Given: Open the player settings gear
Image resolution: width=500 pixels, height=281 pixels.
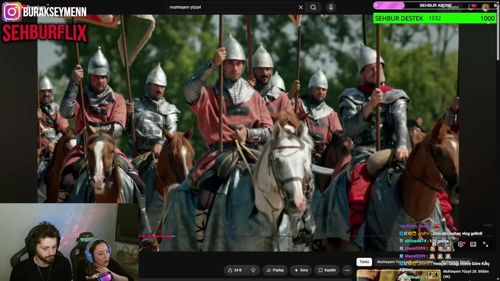Looking at the screenshot, I should tap(461, 244).
